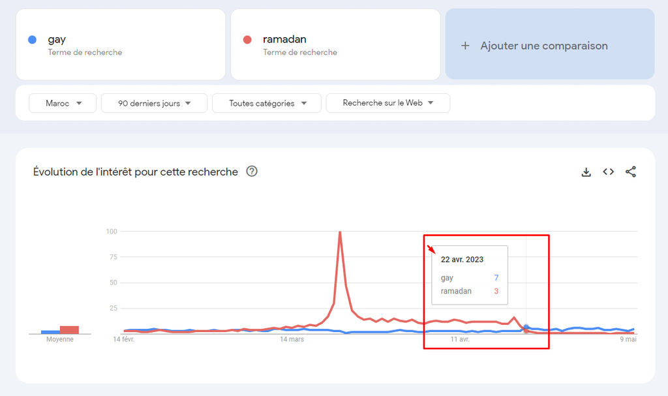This screenshot has width=668, height=396.
Task: Expand the Recherche sur le Web dropdown
Action: click(387, 103)
